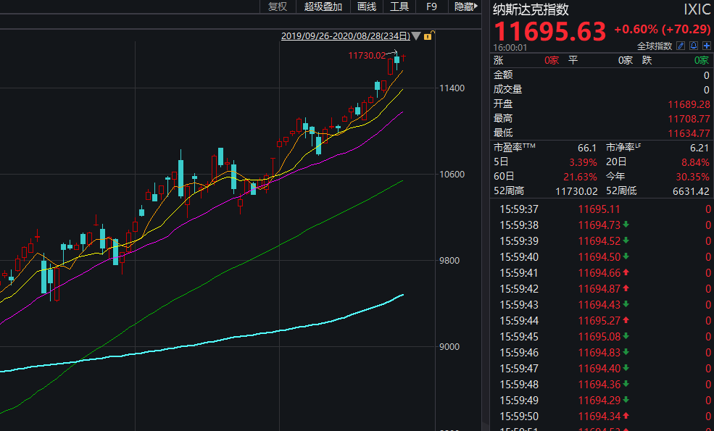The width and height of the screenshot is (714, 431).
Task: Click the bell alert icon
Action: 694,46
